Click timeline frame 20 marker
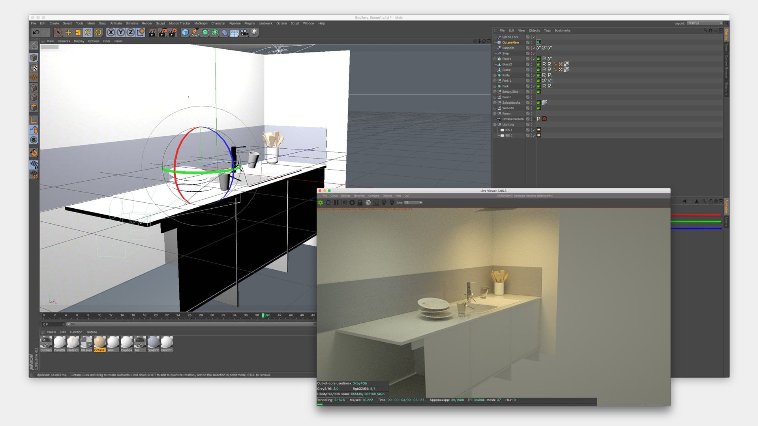The height and width of the screenshot is (426, 758). (x=156, y=316)
